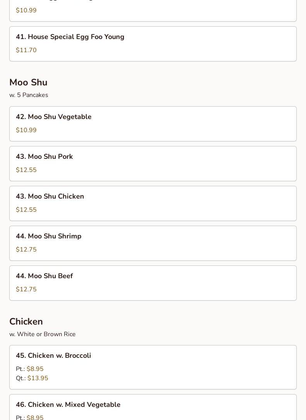306x420 pixels.
Task: Click the "w. White or Brown Rice" note
Action: (x=42, y=334)
